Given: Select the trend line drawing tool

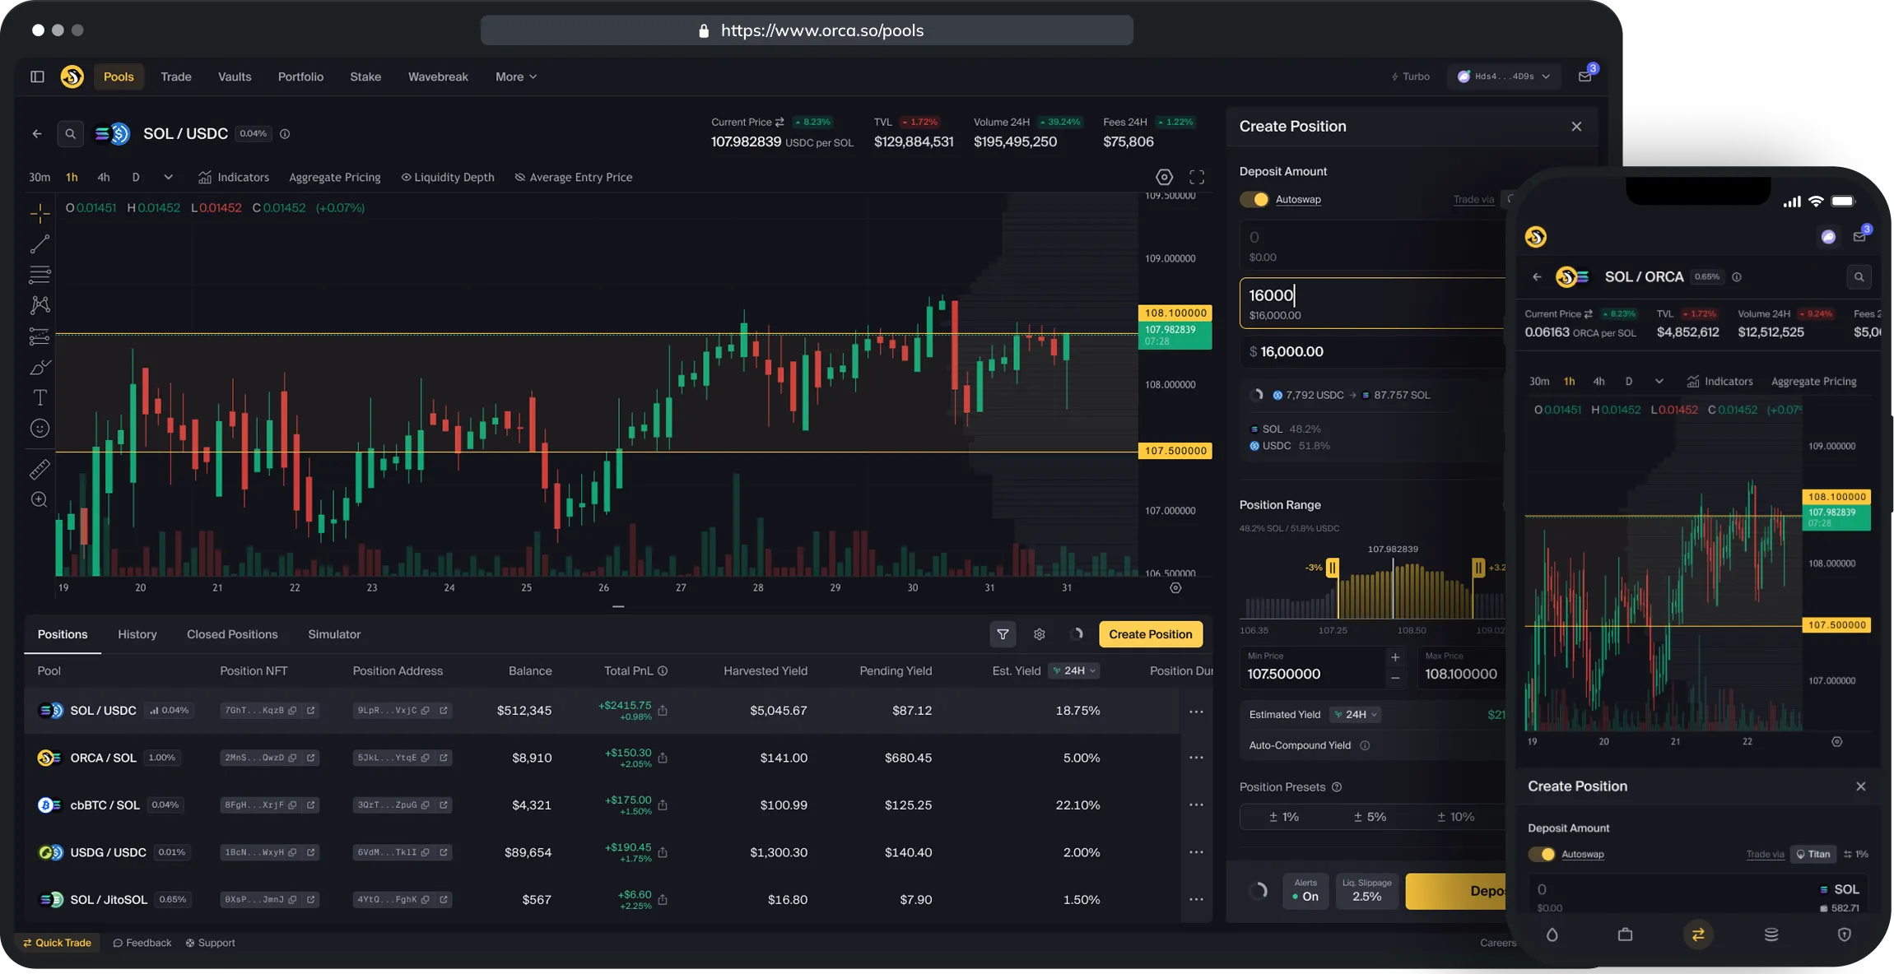Looking at the screenshot, I should pos(40,244).
